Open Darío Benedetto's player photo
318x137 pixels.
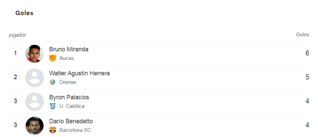pos(35,125)
